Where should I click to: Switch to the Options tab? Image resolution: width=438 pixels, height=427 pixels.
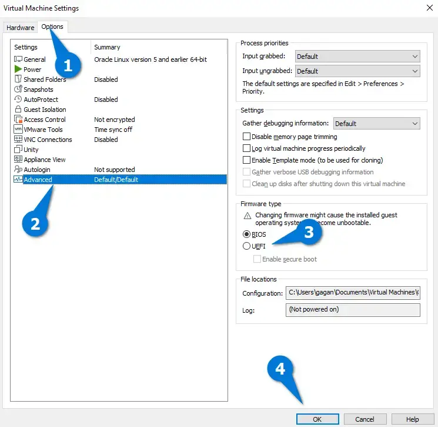coord(52,27)
